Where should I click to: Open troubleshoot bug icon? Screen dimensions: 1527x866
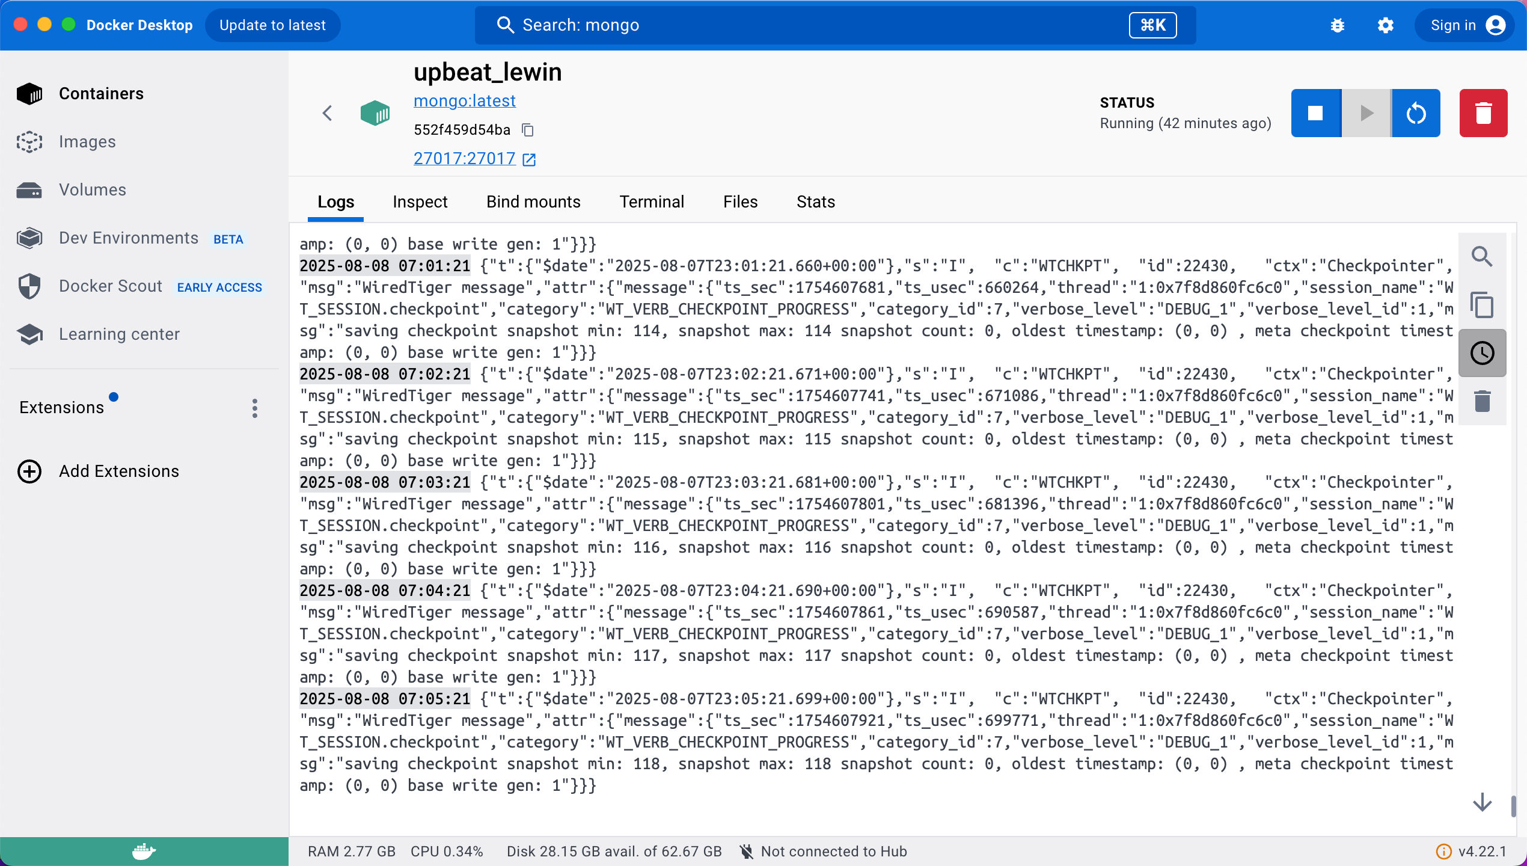click(1337, 25)
